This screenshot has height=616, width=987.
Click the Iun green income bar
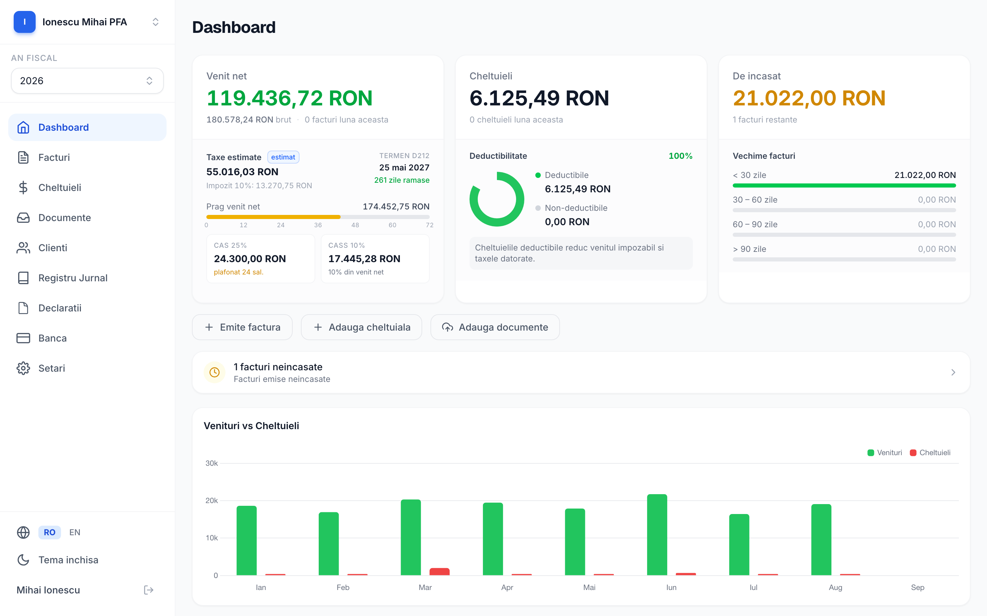657,535
